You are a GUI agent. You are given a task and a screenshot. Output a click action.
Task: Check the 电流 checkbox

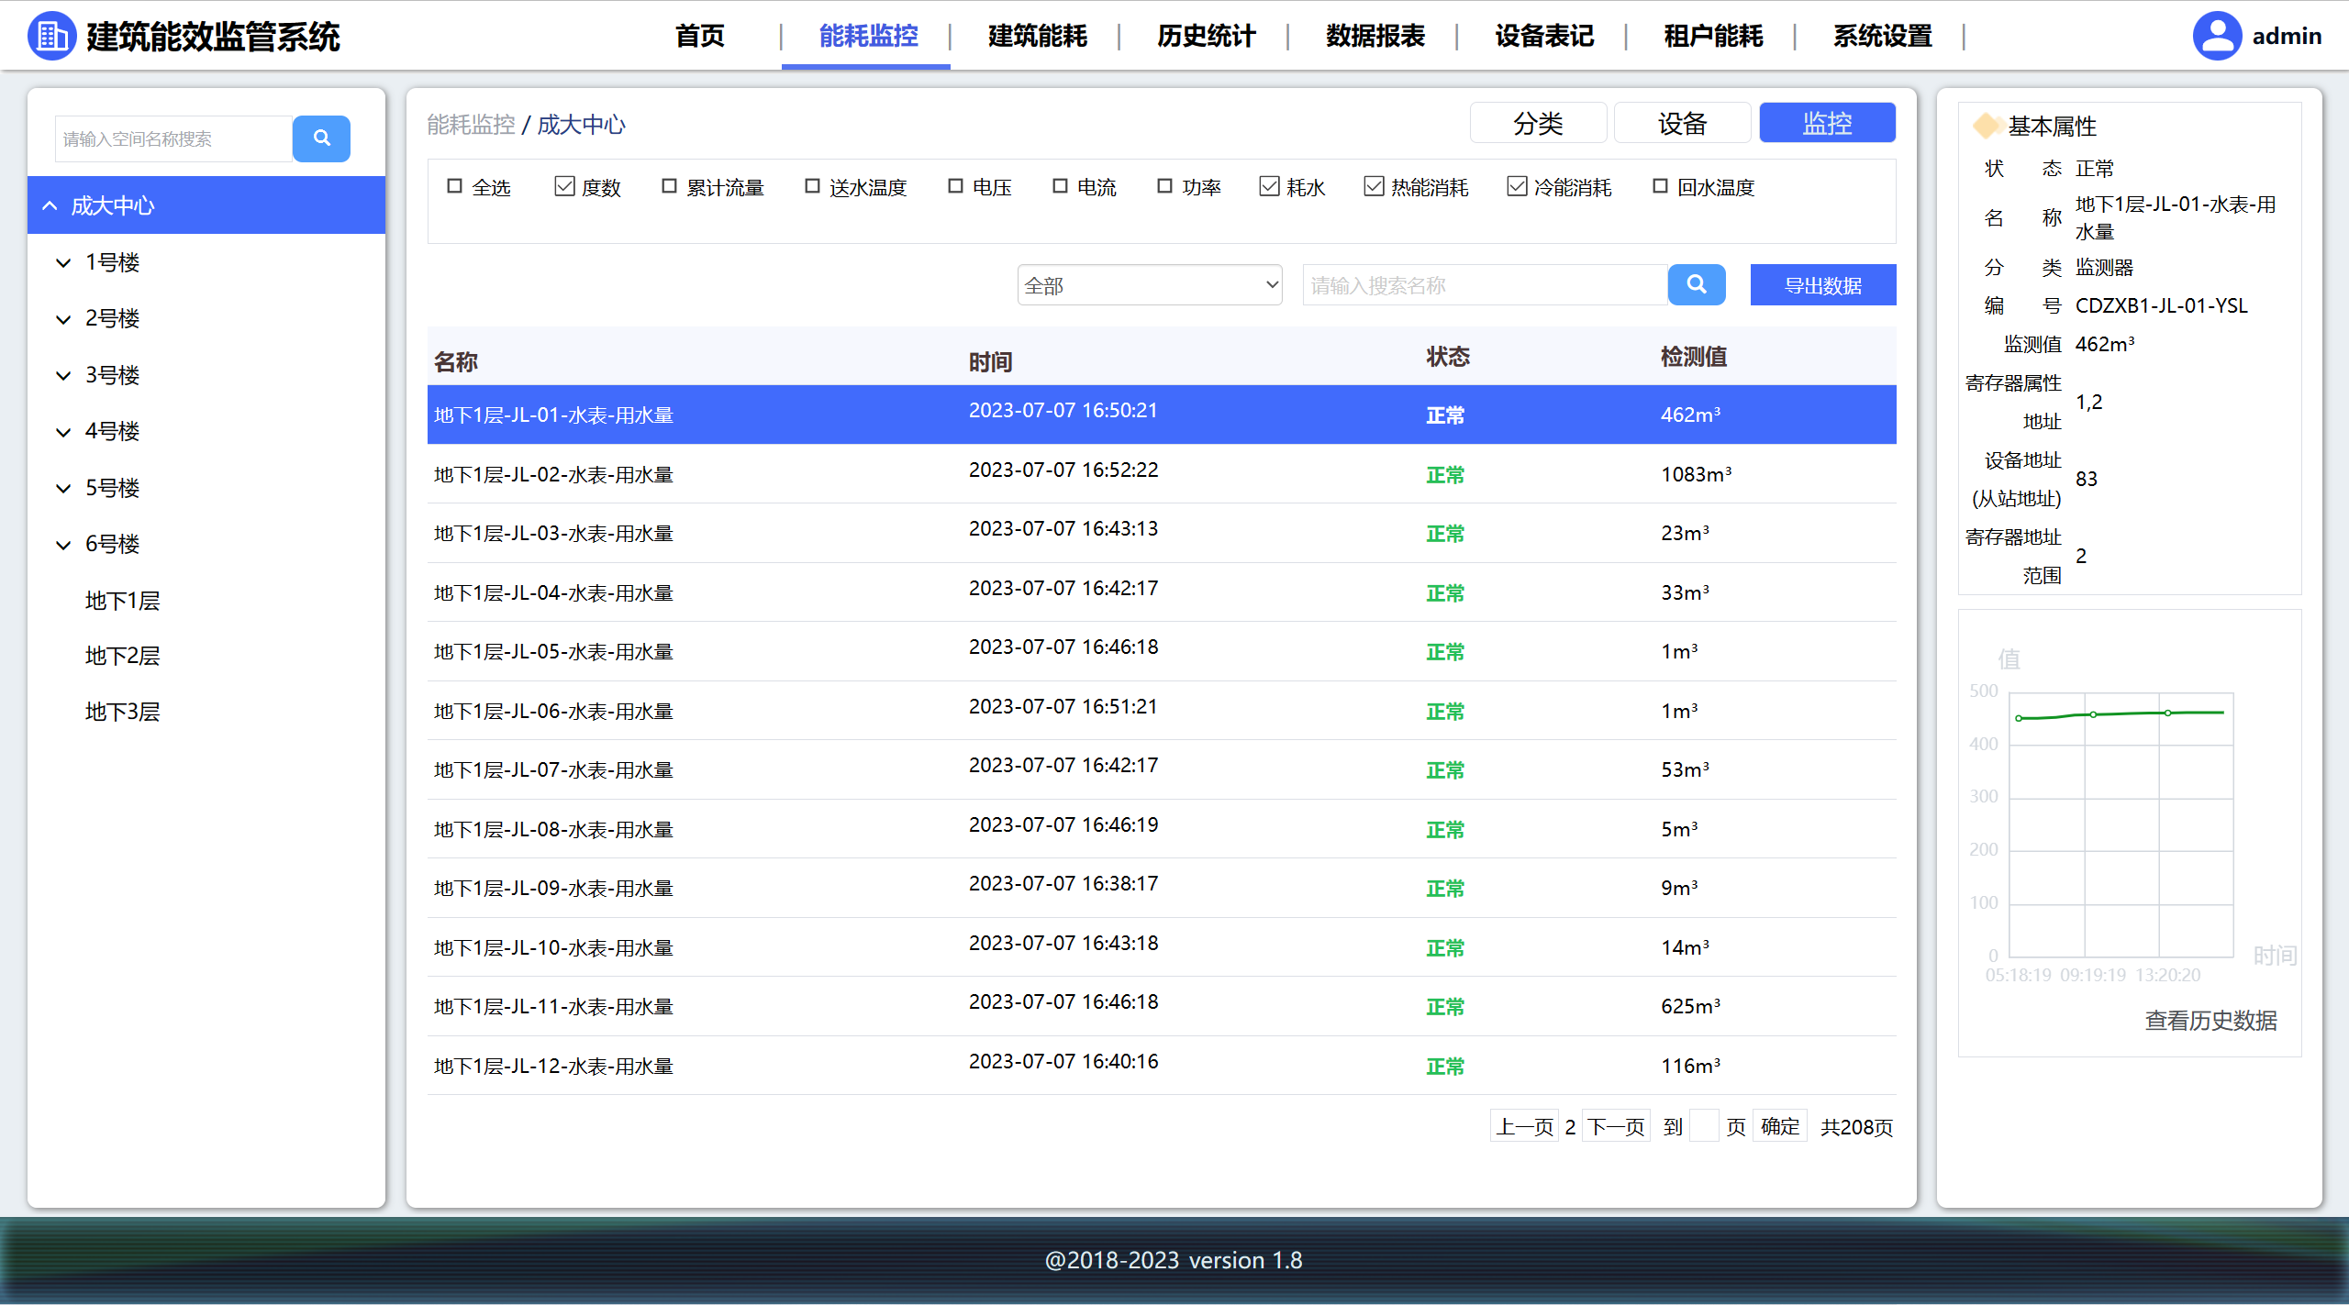(x=1060, y=186)
